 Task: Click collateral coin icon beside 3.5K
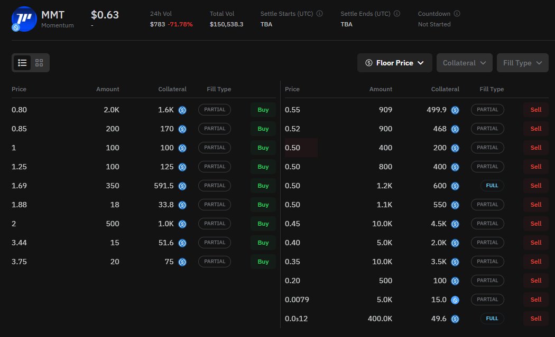click(x=455, y=262)
